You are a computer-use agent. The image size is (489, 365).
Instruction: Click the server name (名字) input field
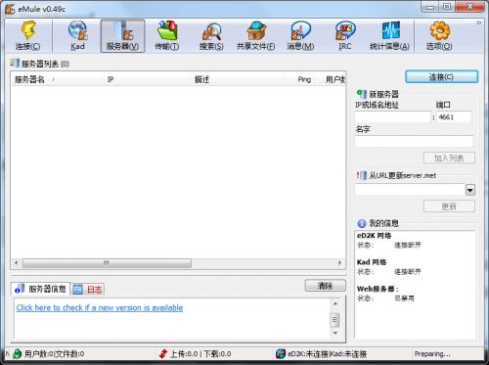pos(414,141)
